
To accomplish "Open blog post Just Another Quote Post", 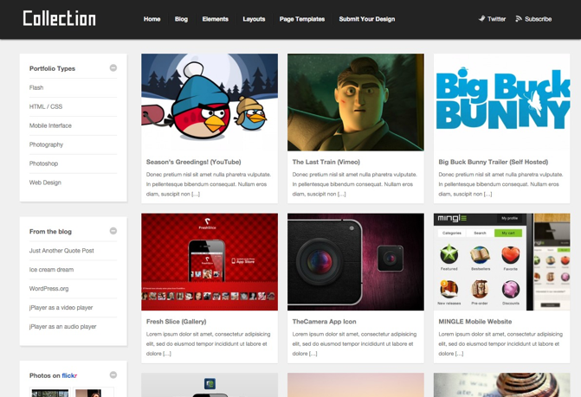I will [x=61, y=251].
